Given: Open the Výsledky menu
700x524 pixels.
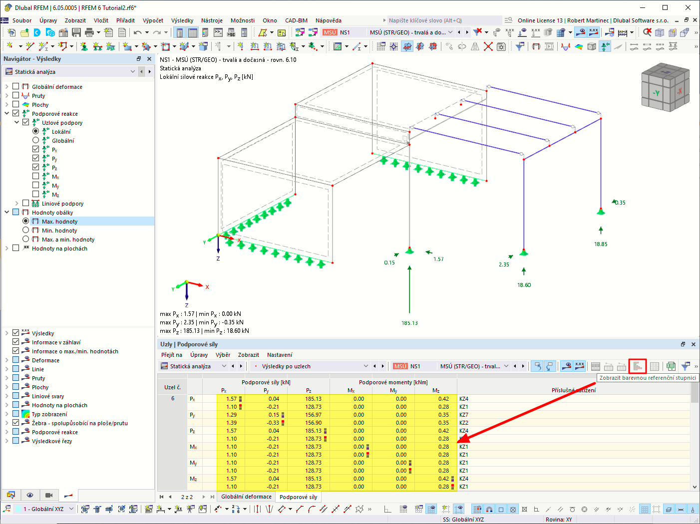Looking at the screenshot, I should pos(182,20).
